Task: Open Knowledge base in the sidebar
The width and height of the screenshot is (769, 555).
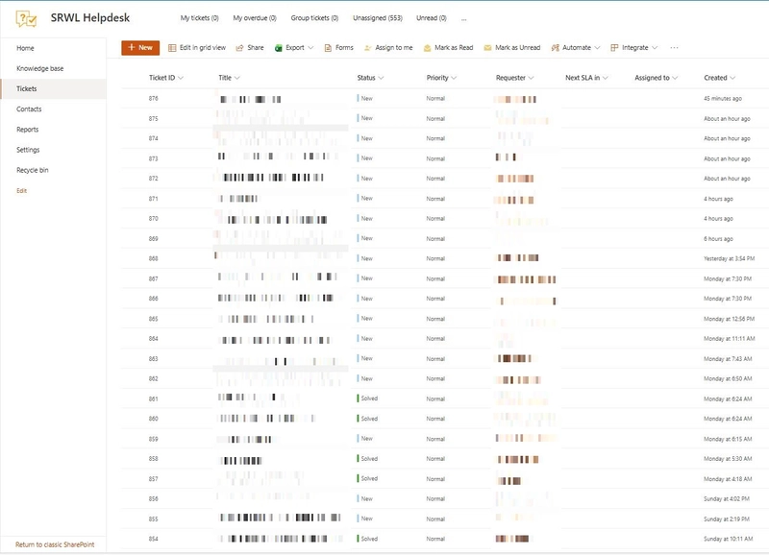Action: (40, 69)
